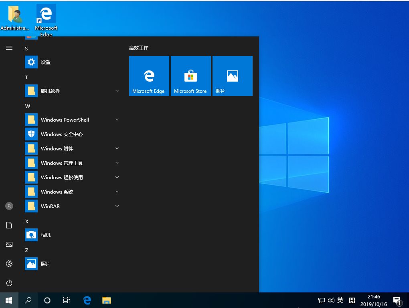Open the notification center in the system tray
Screen dimensions: 409x308
tap(397, 300)
